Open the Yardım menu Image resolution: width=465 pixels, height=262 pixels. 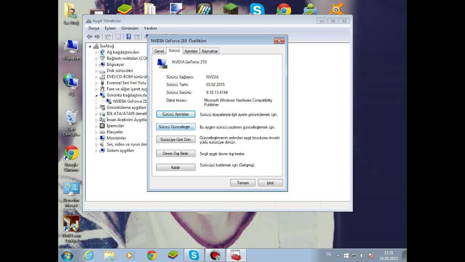(x=150, y=28)
